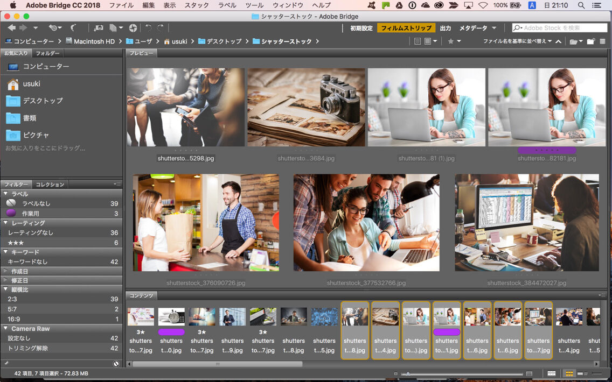The height and width of the screenshot is (382, 612).
Task: Create a new folder with toolbar icon
Action: (x=591, y=41)
